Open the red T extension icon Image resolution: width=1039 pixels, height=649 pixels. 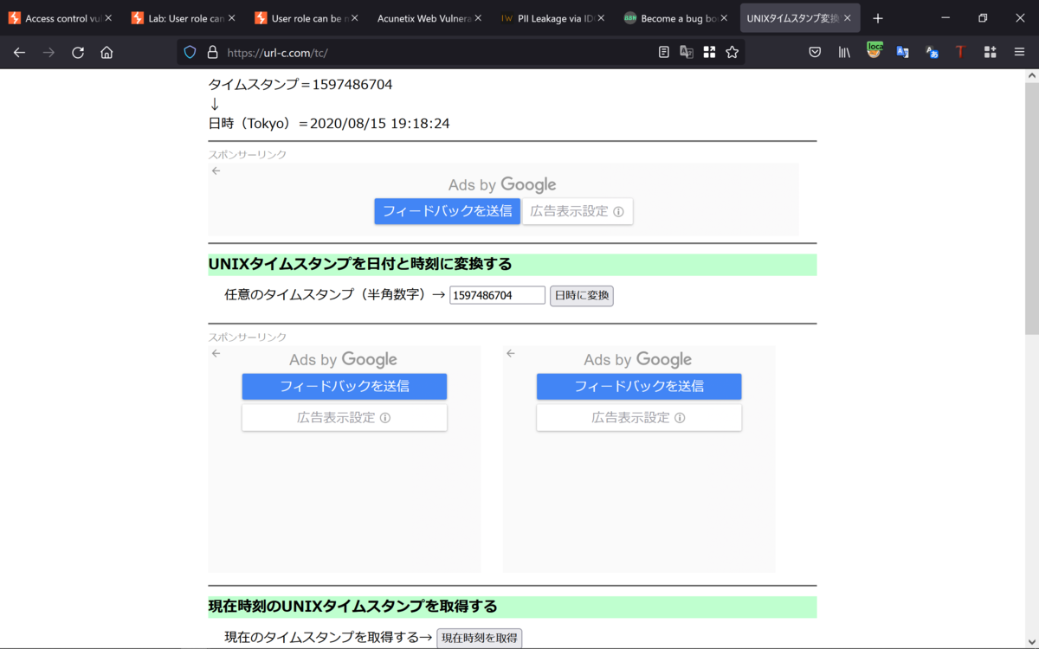pyautogui.click(x=960, y=52)
